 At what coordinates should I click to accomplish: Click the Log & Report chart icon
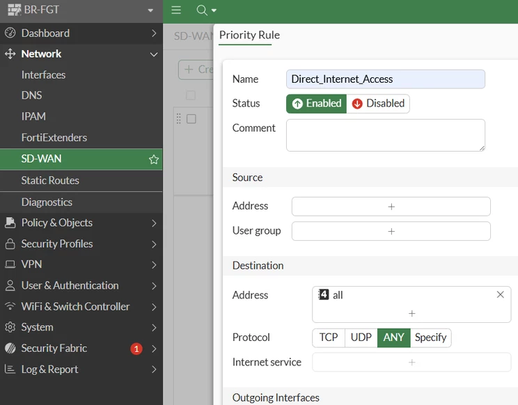(x=10, y=369)
